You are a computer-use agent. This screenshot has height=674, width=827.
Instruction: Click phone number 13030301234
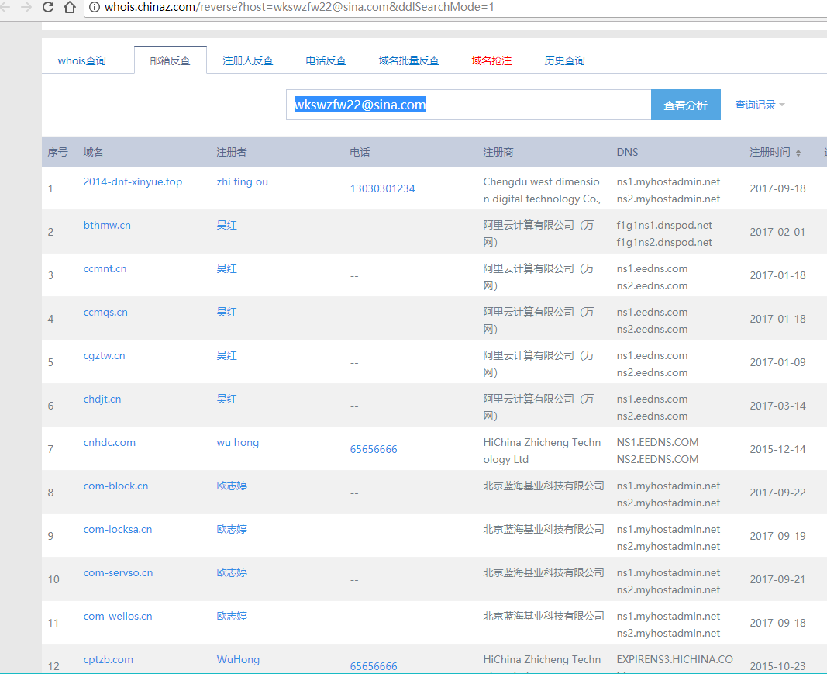tap(382, 188)
